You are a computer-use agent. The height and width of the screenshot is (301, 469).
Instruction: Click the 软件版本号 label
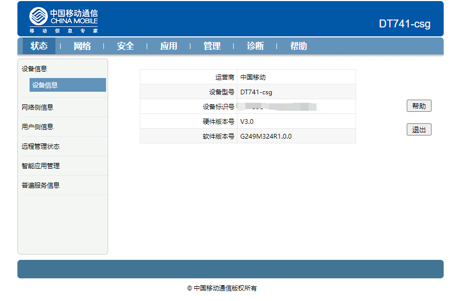coord(218,137)
